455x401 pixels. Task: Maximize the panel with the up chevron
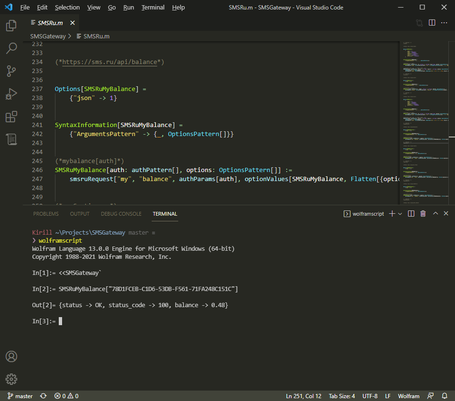[x=435, y=214]
